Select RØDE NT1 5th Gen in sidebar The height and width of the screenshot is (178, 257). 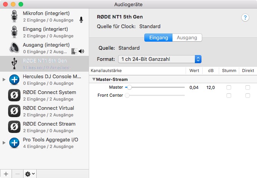click(x=45, y=64)
